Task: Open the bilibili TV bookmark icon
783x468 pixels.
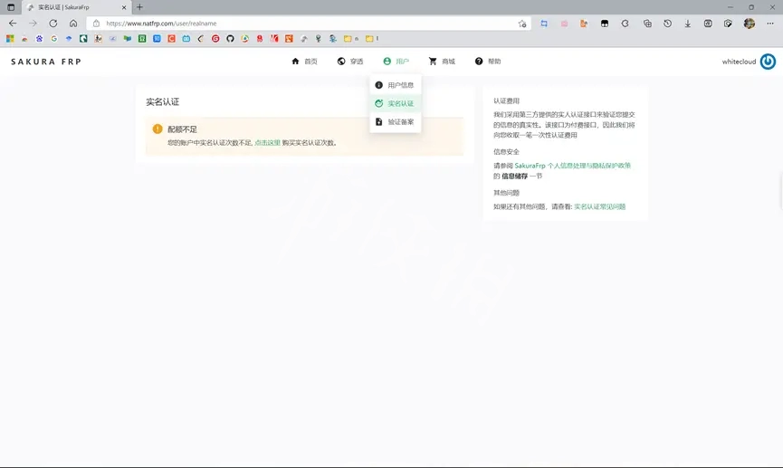Action: 186,38
